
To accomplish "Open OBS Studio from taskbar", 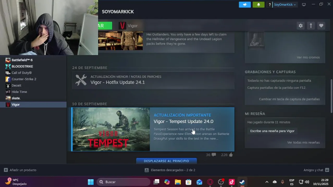I will point(221,182).
